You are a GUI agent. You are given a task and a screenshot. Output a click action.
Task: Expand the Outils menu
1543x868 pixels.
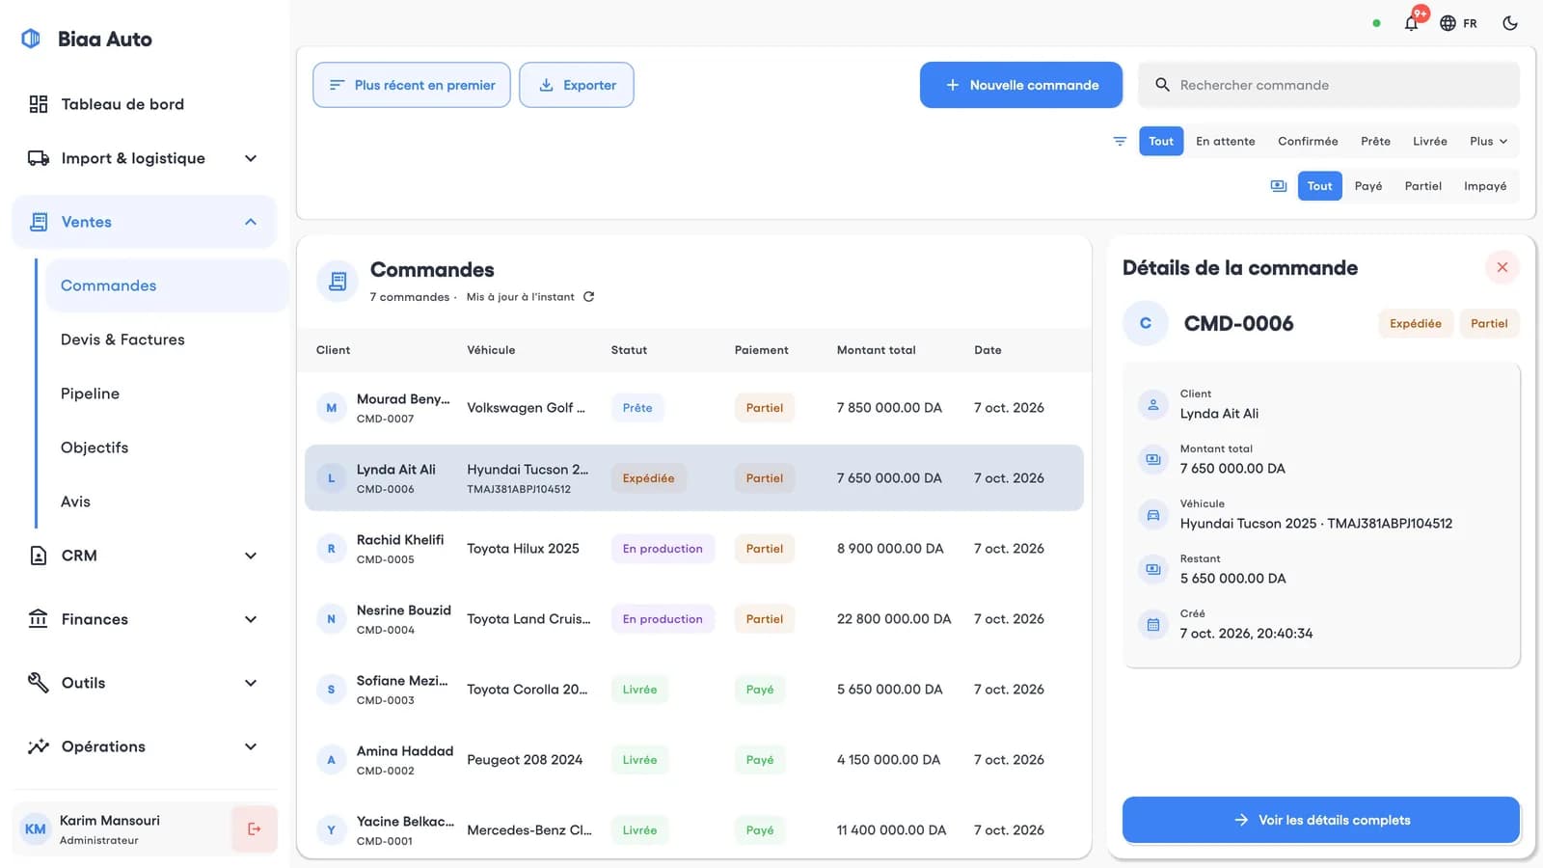(145, 683)
